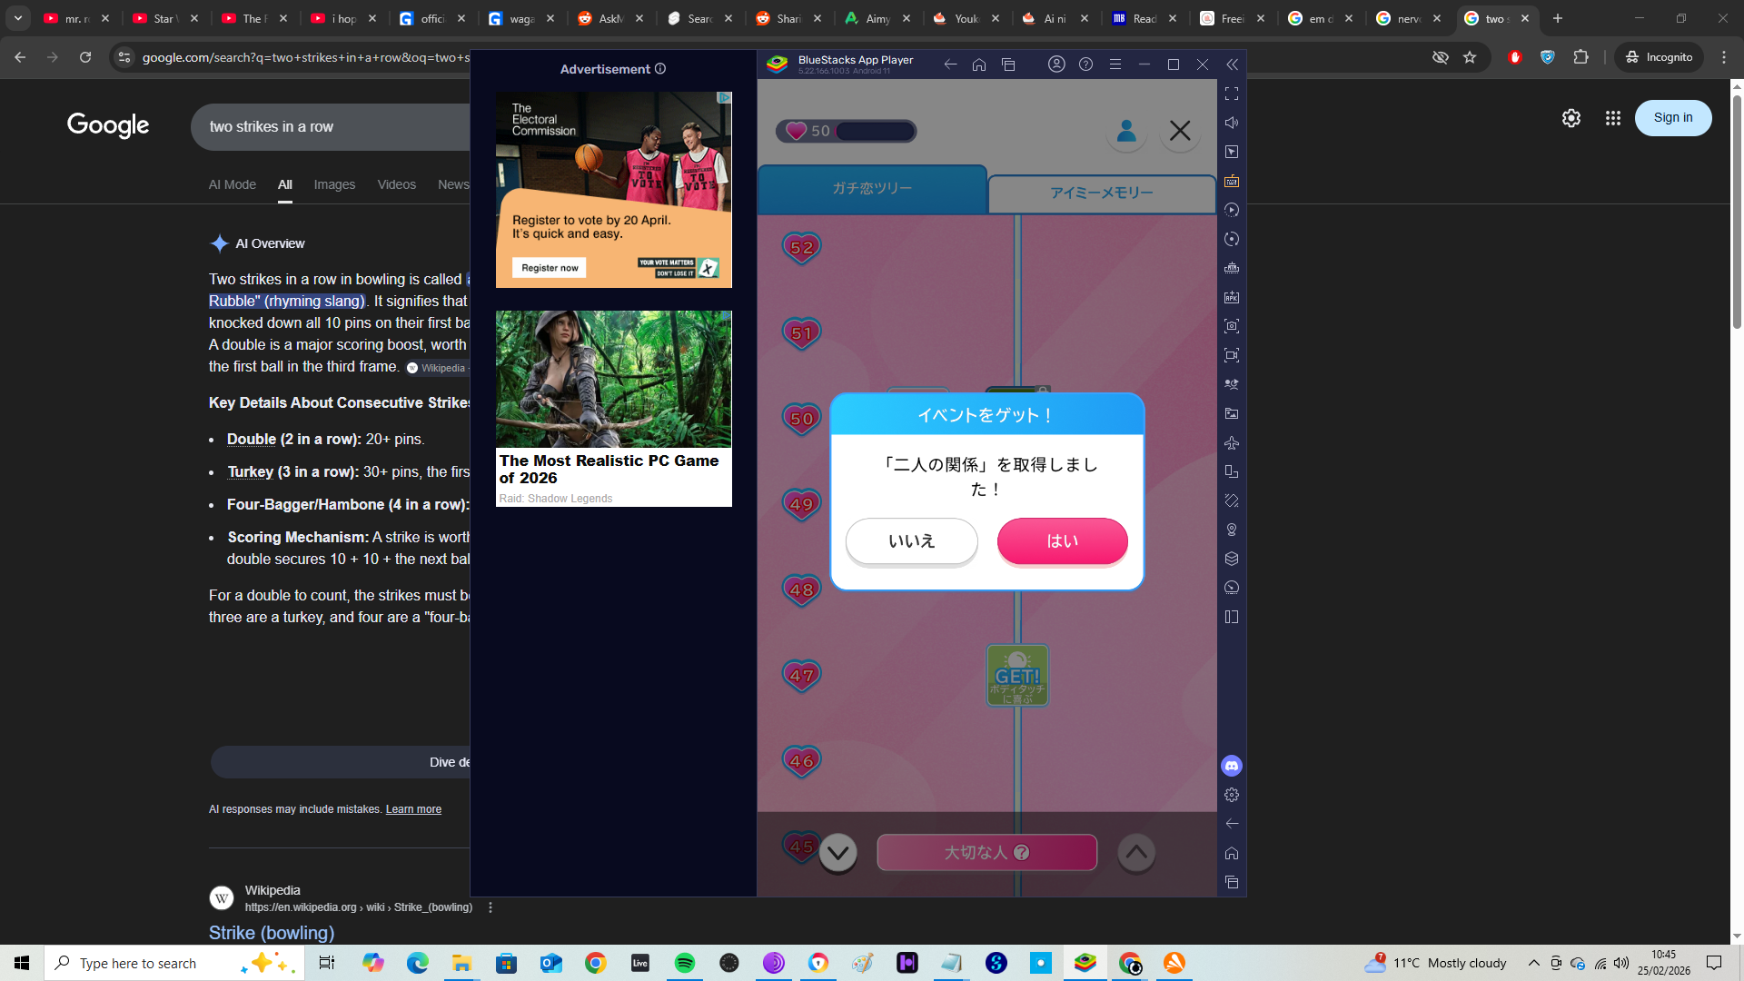The image size is (1744, 981).
Task: Click the heart points progress bar
Action: pyautogui.click(x=875, y=131)
